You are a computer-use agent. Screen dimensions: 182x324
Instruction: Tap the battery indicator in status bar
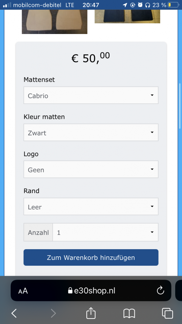point(173,5)
